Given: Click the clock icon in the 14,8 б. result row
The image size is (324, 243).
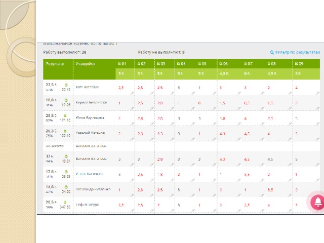Looking at the screenshot, I should (66, 188).
